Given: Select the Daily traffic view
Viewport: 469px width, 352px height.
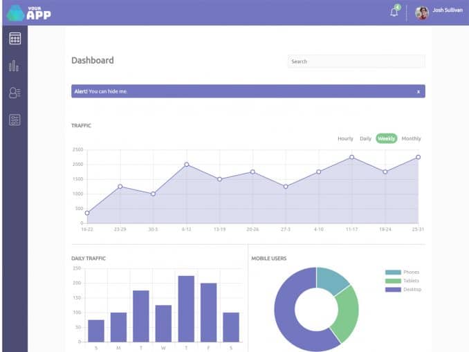Looking at the screenshot, I should (365, 138).
